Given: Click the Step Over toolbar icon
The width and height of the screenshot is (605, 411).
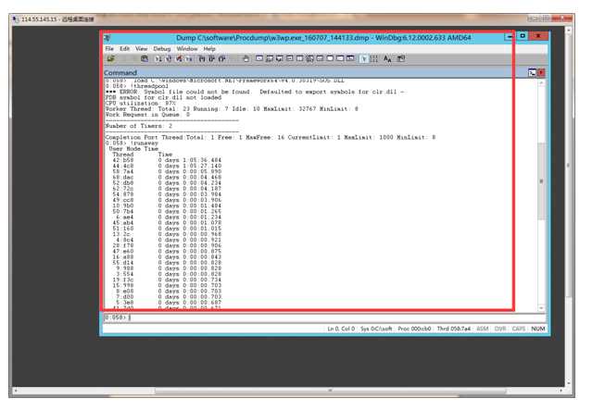Looking at the screenshot, I should pyautogui.click(x=212, y=58).
